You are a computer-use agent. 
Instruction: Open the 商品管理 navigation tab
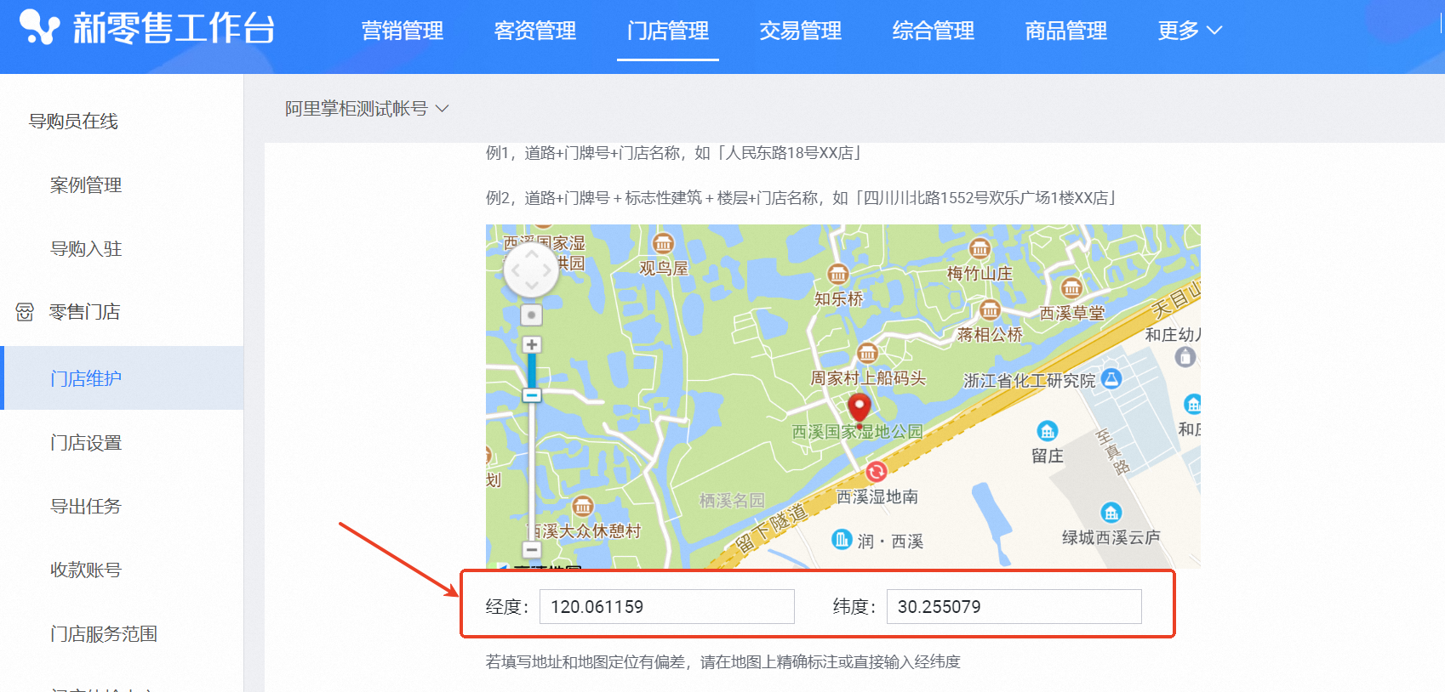(x=1065, y=31)
